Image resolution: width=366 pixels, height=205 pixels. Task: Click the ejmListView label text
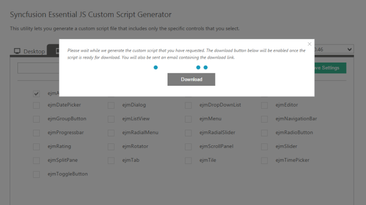click(x=136, y=119)
